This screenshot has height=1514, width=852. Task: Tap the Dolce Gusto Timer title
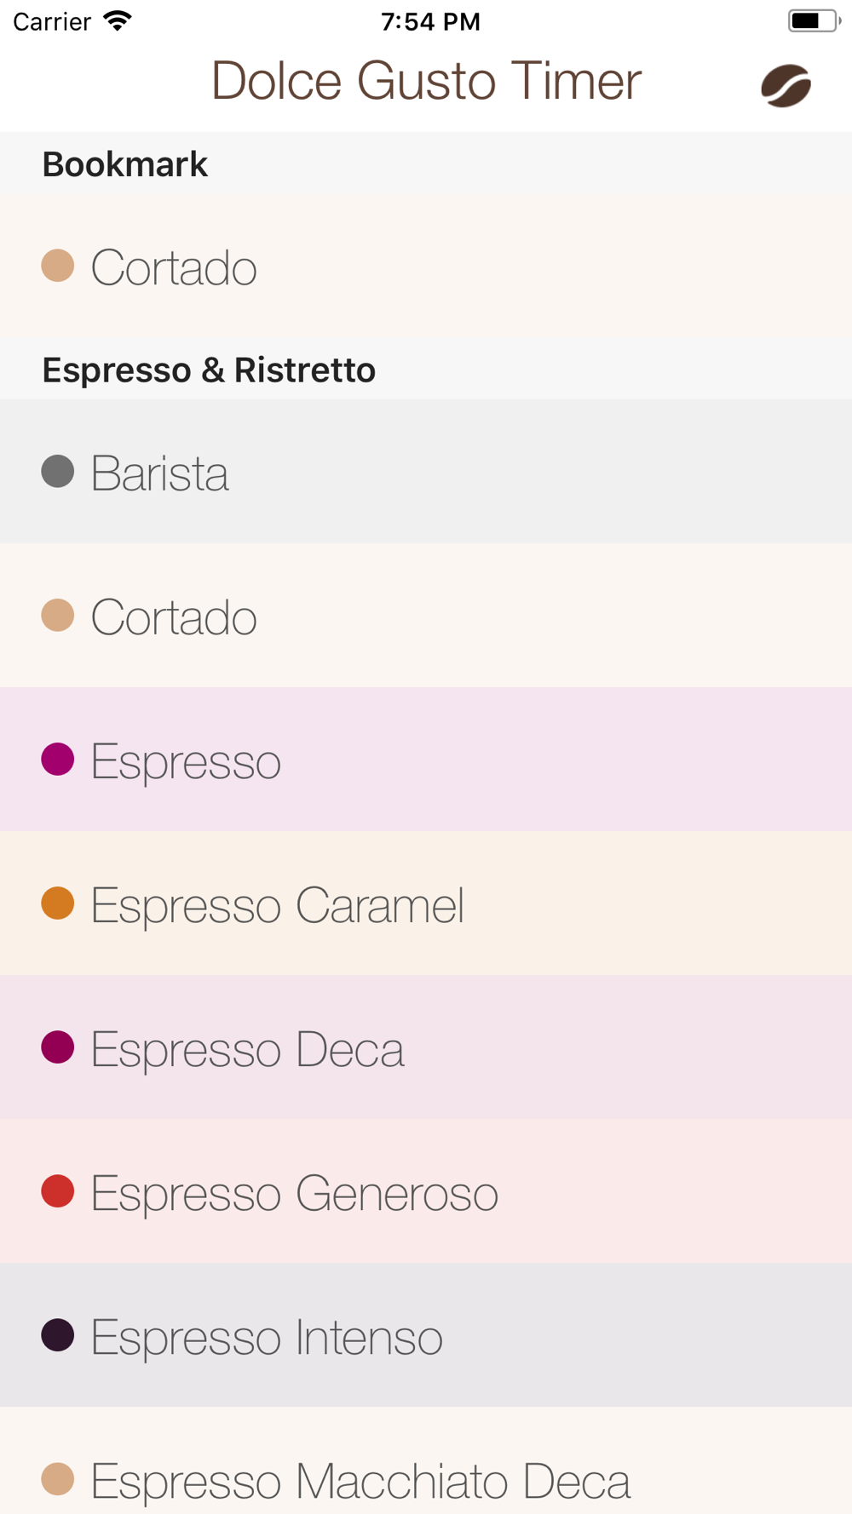tap(426, 81)
